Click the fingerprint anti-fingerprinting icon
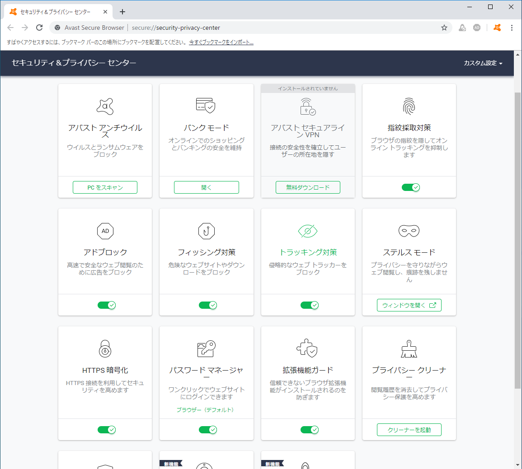Image resolution: width=522 pixels, height=469 pixels. tap(409, 107)
